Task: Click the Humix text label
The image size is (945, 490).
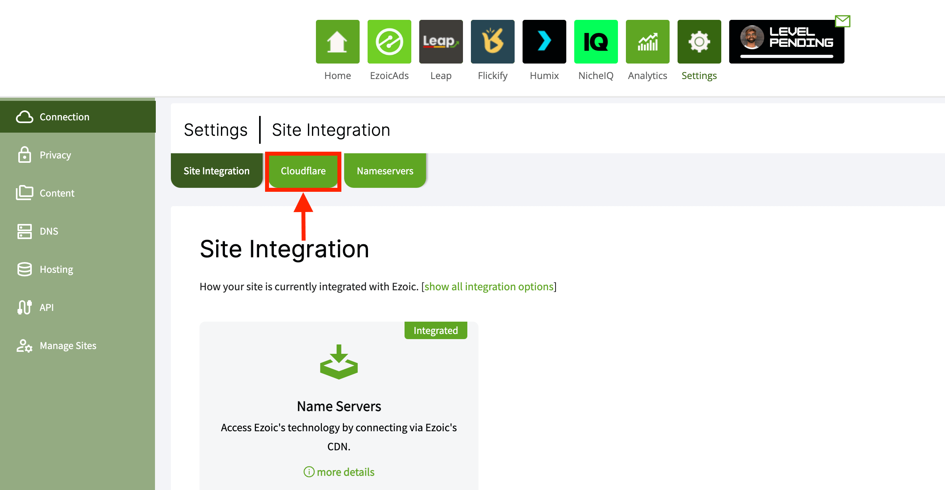Action: [544, 75]
